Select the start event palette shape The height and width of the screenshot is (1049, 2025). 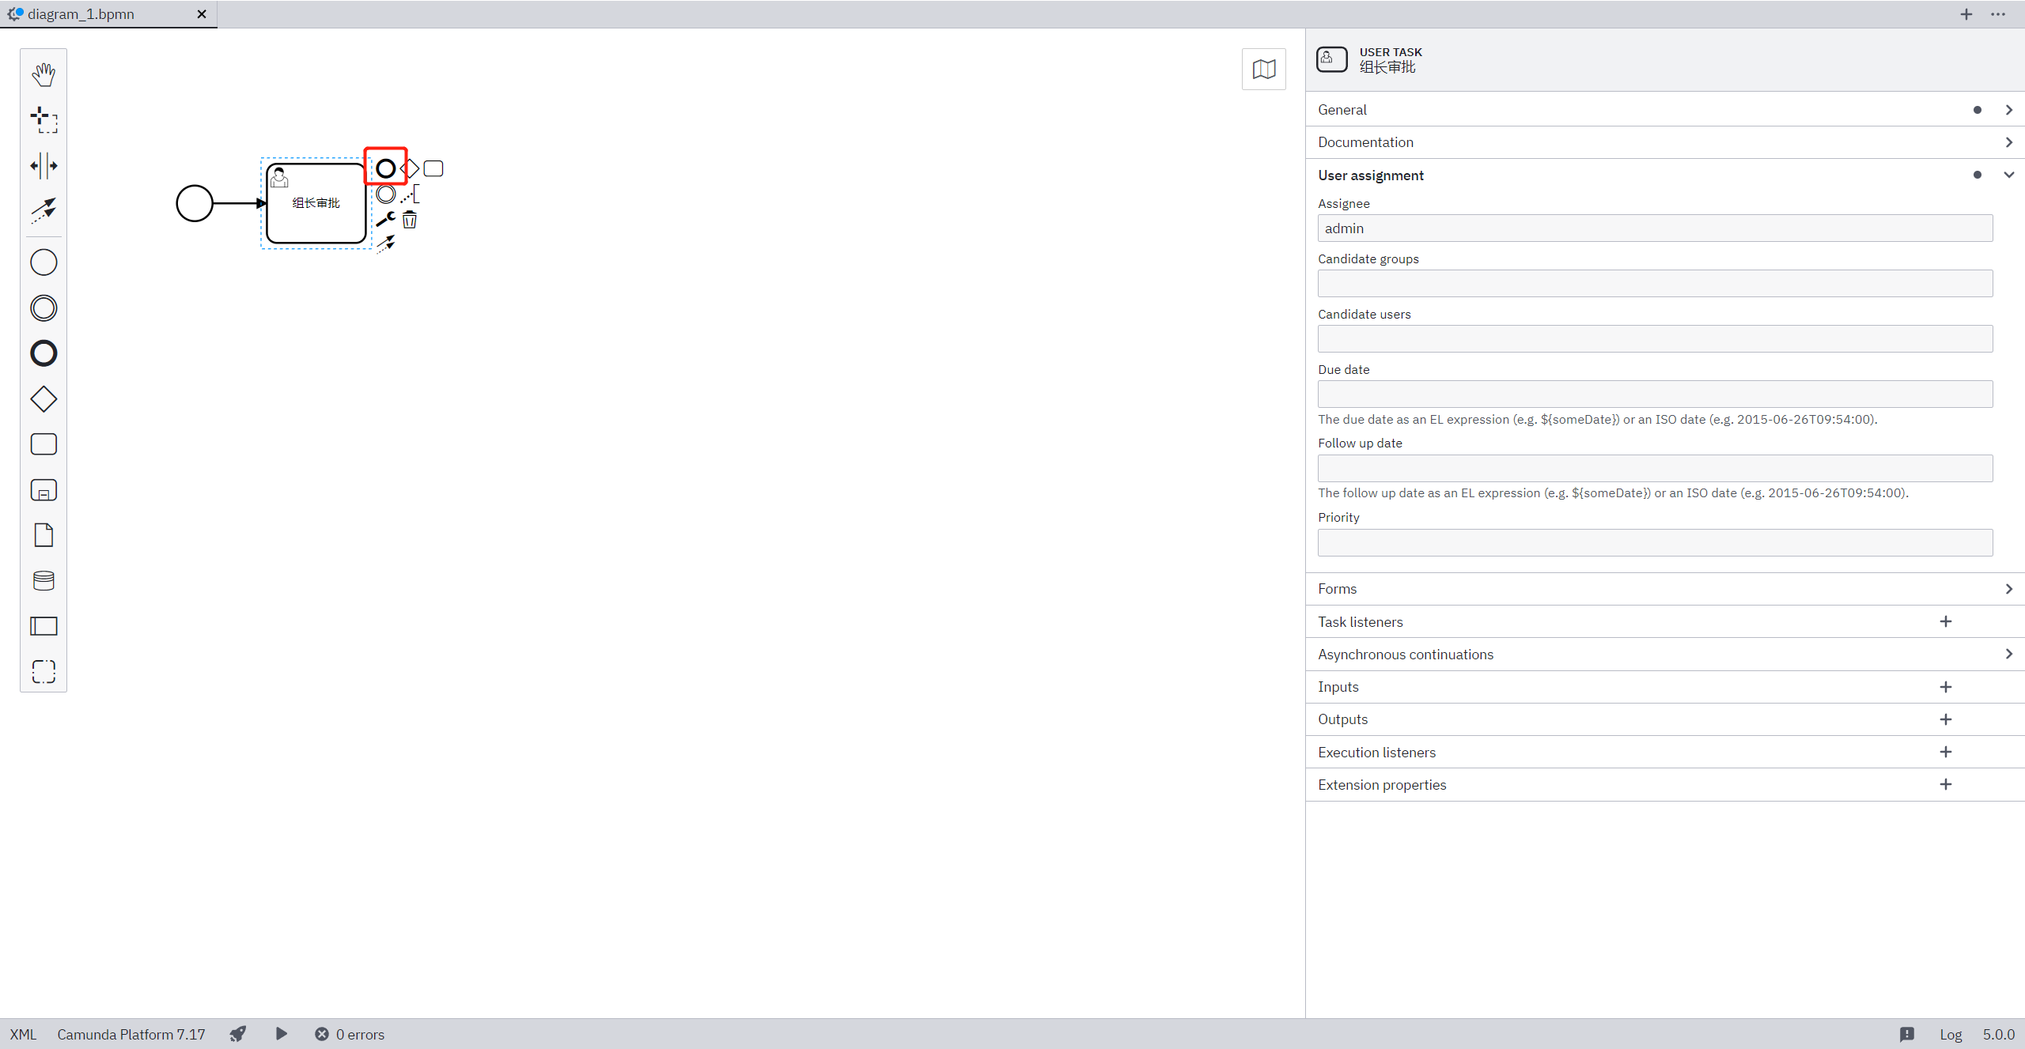tap(44, 262)
